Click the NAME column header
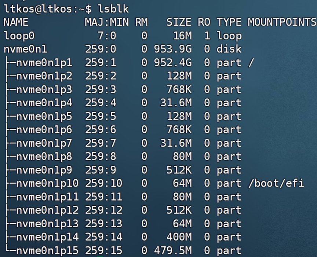317x257 pixels. tap(16, 22)
